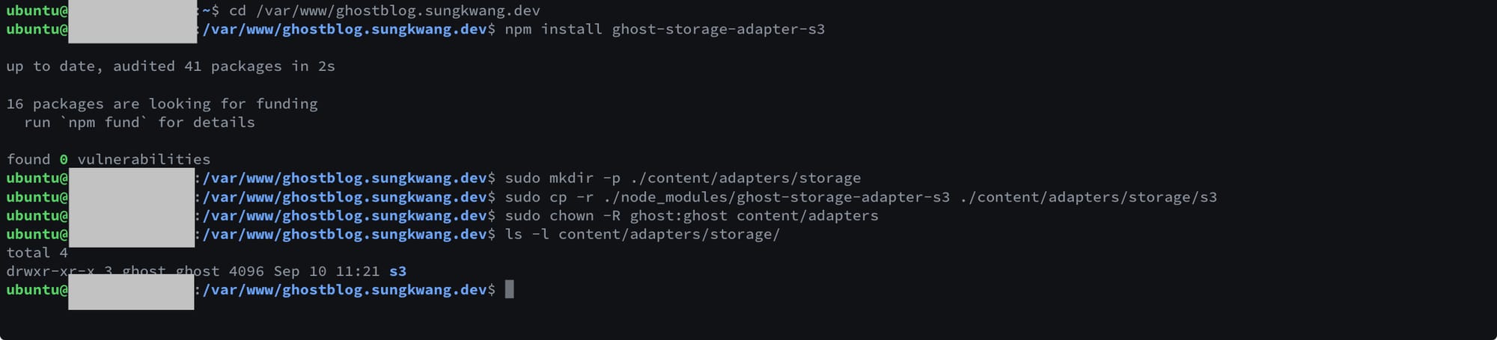Click the './node_modules/ghost-storage-adapter-s3' source path
The image size is (1497, 340).
pyautogui.click(x=775, y=197)
